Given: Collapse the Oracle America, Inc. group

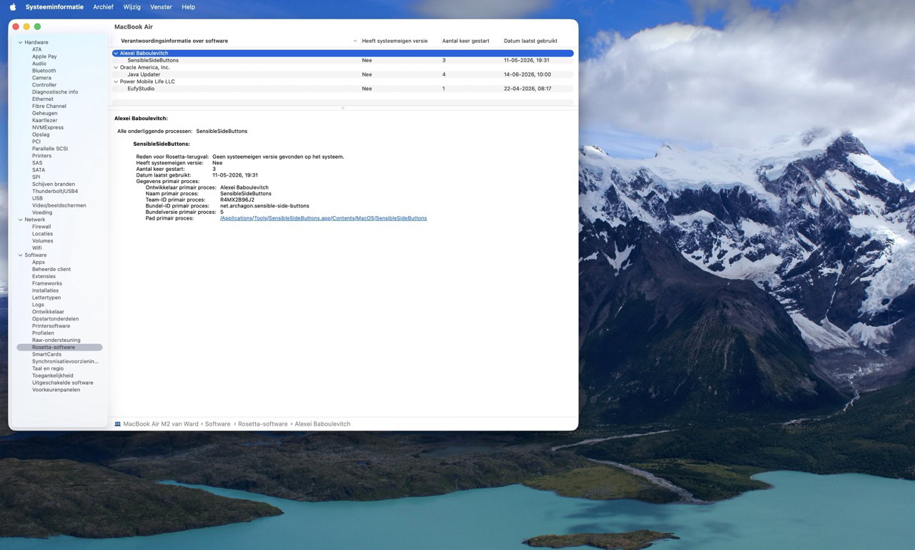Looking at the screenshot, I should (x=116, y=67).
